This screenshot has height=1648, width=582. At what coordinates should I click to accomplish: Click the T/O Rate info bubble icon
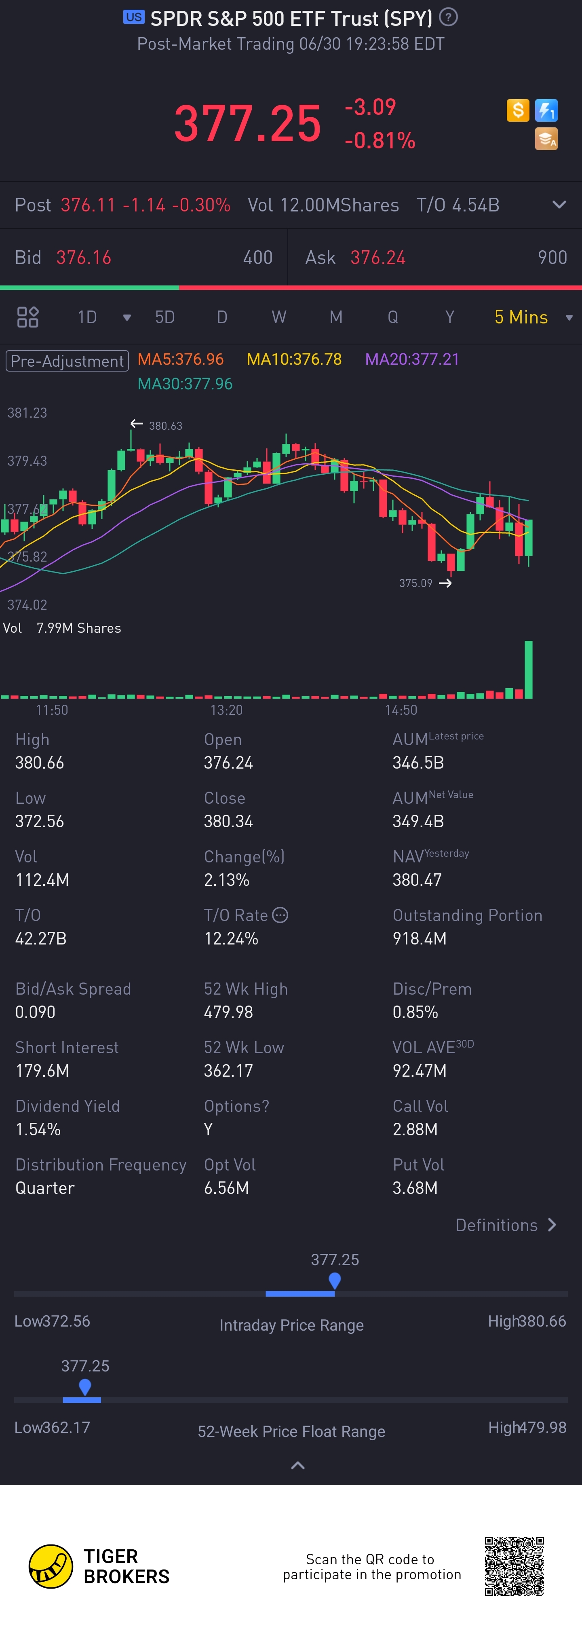coord(280,915)
